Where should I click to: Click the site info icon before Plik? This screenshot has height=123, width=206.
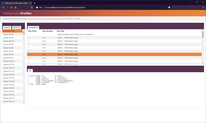pos(37,7)
